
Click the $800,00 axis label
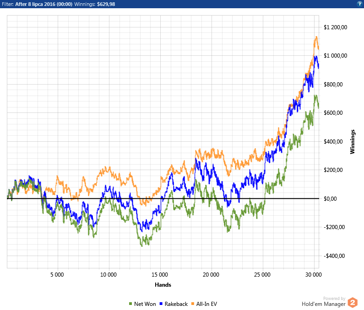coord(333,85)
